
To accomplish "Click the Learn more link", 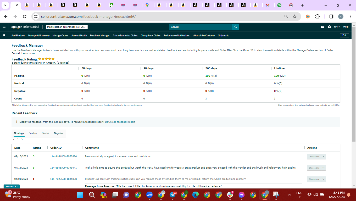I will tap(28, 53).
